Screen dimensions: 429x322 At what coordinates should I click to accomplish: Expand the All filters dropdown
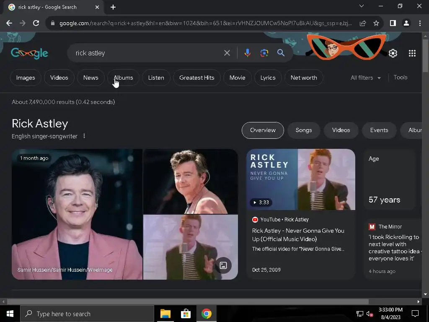click(365, 78)
